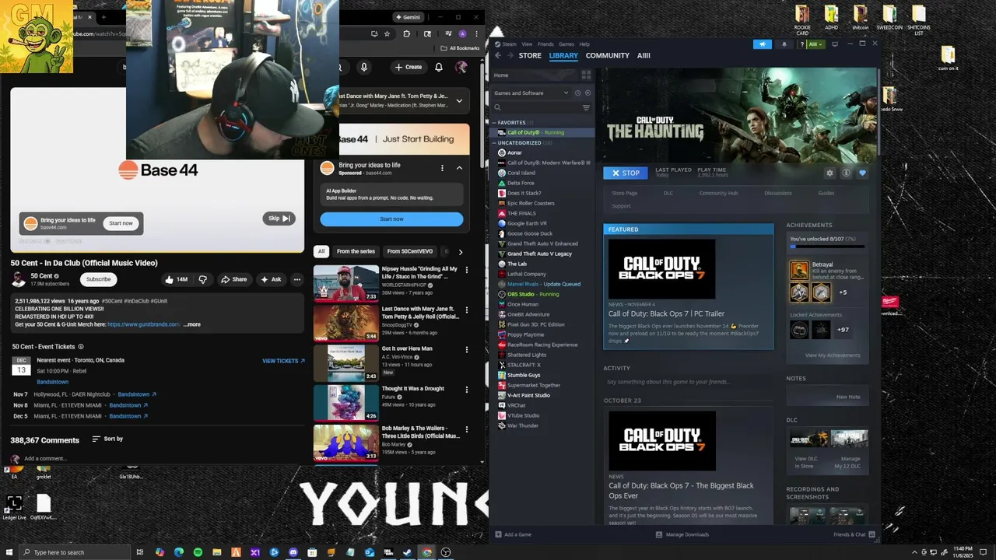Viewport: 996px width, 560px height.
Task: Open Manage Downloads in Steam
Action: pos(682,535)
